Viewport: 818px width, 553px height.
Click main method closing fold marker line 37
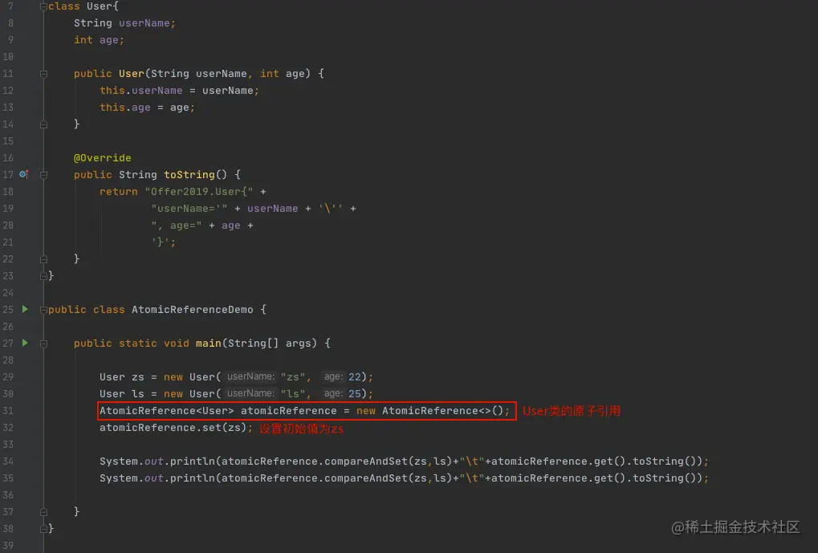43,512
